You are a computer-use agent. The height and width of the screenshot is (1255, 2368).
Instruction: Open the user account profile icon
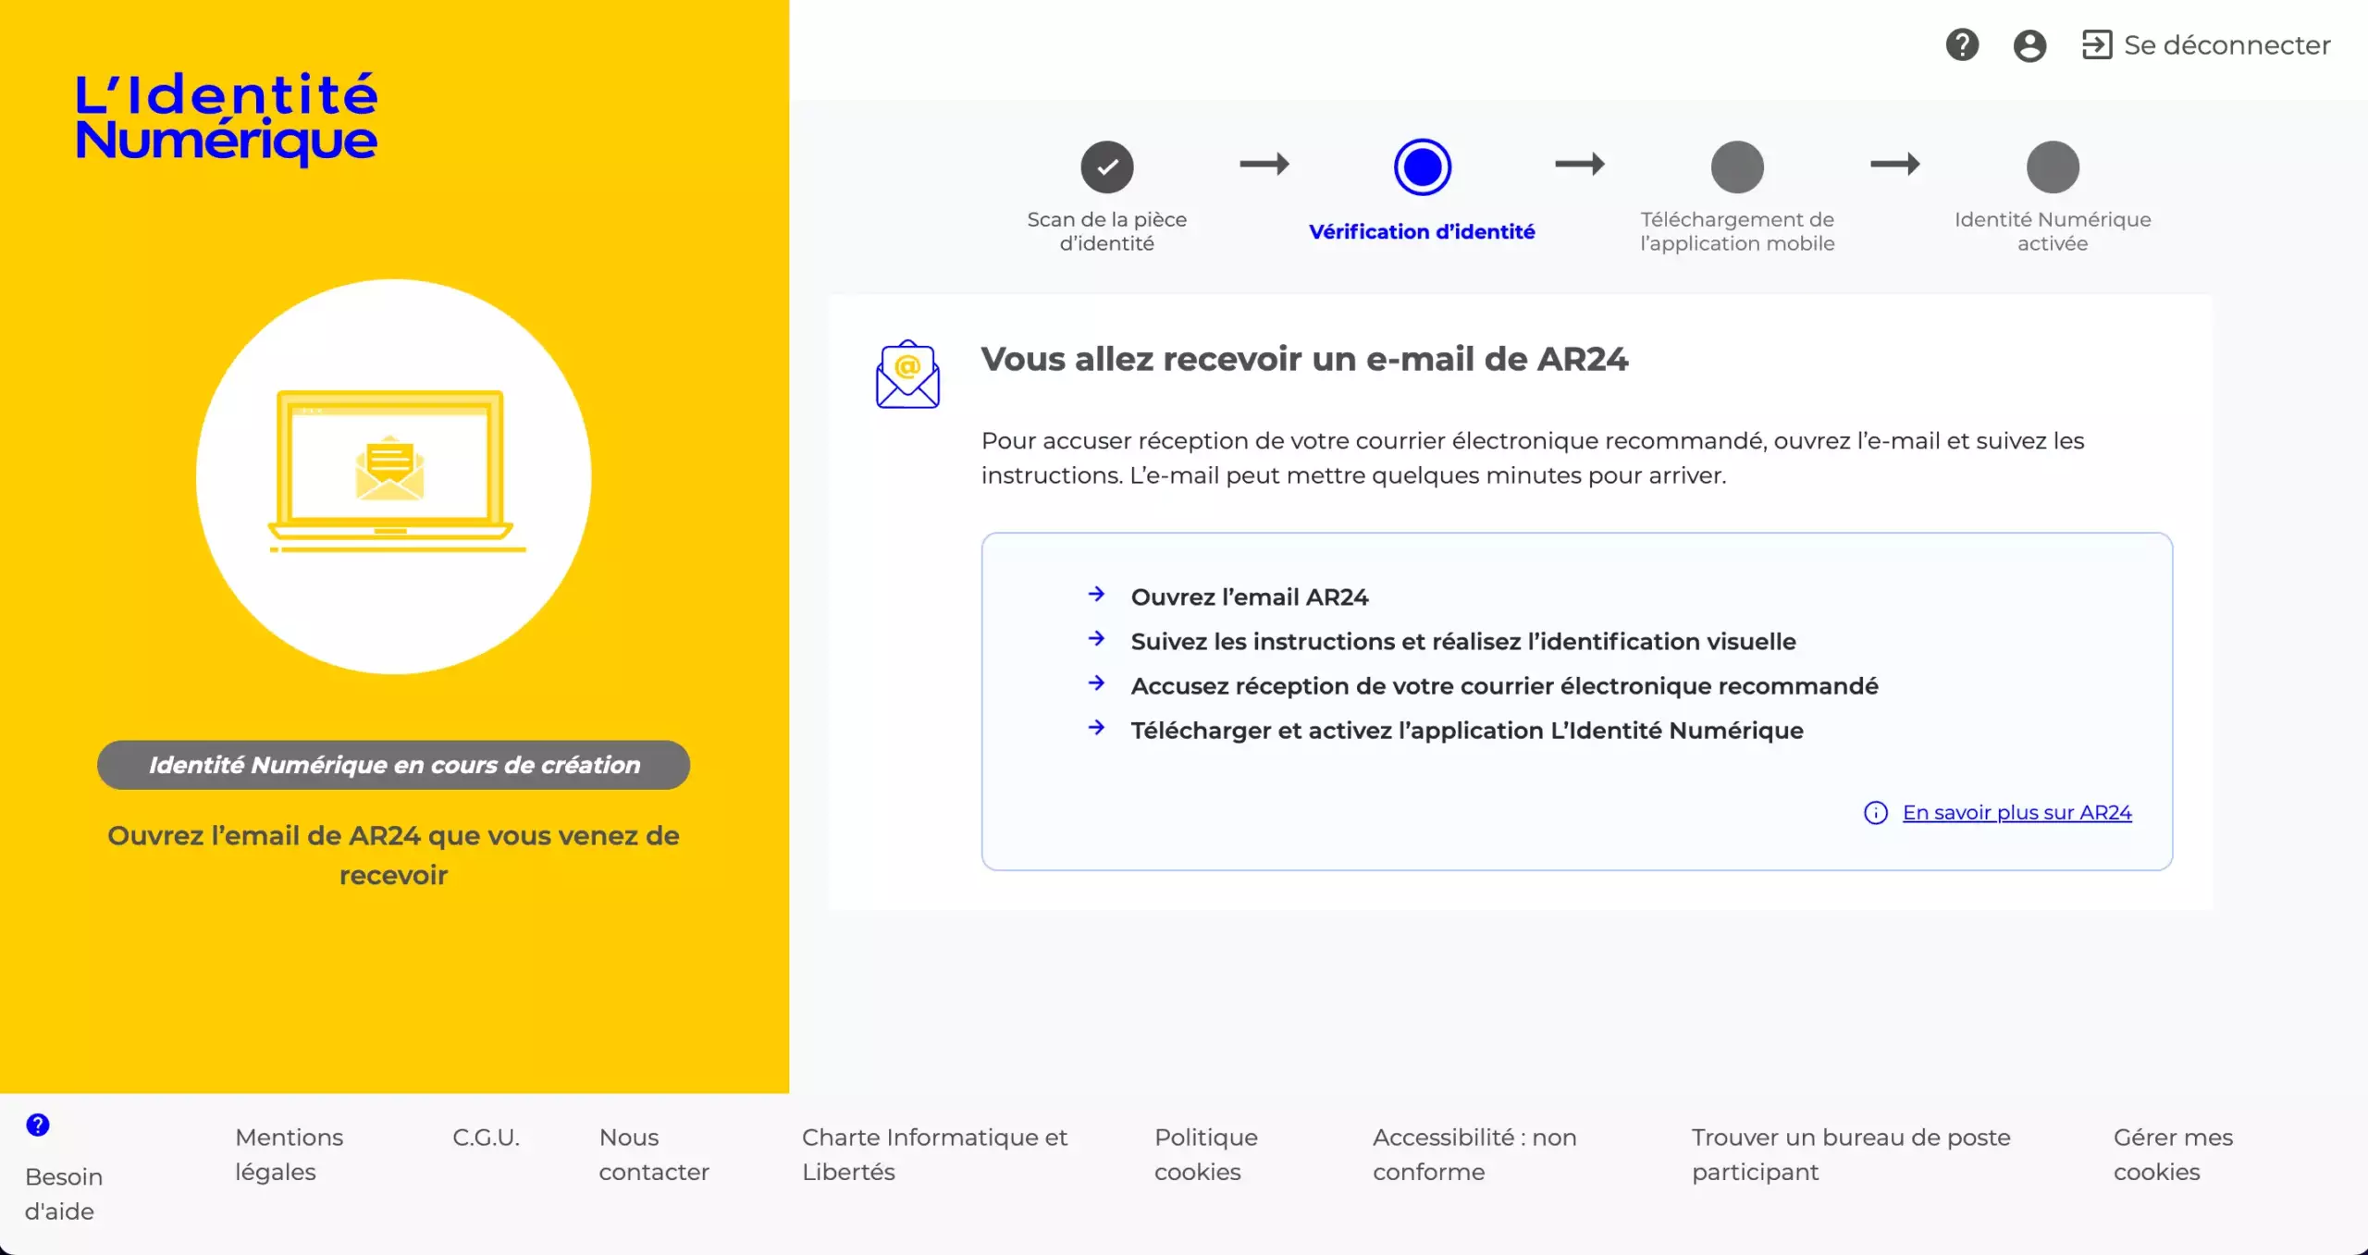click(x=2029, y=45)
